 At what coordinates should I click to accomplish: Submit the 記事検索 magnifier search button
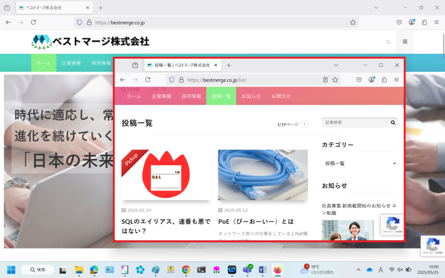coord(393,122)
